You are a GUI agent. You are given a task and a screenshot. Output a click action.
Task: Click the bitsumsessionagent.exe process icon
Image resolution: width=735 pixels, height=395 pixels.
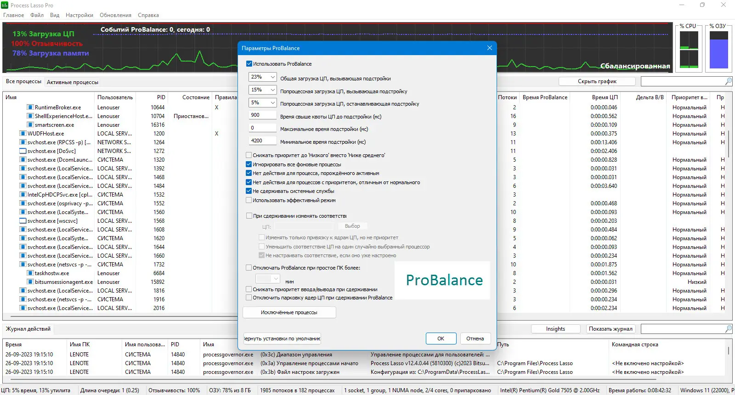(30, 282)
